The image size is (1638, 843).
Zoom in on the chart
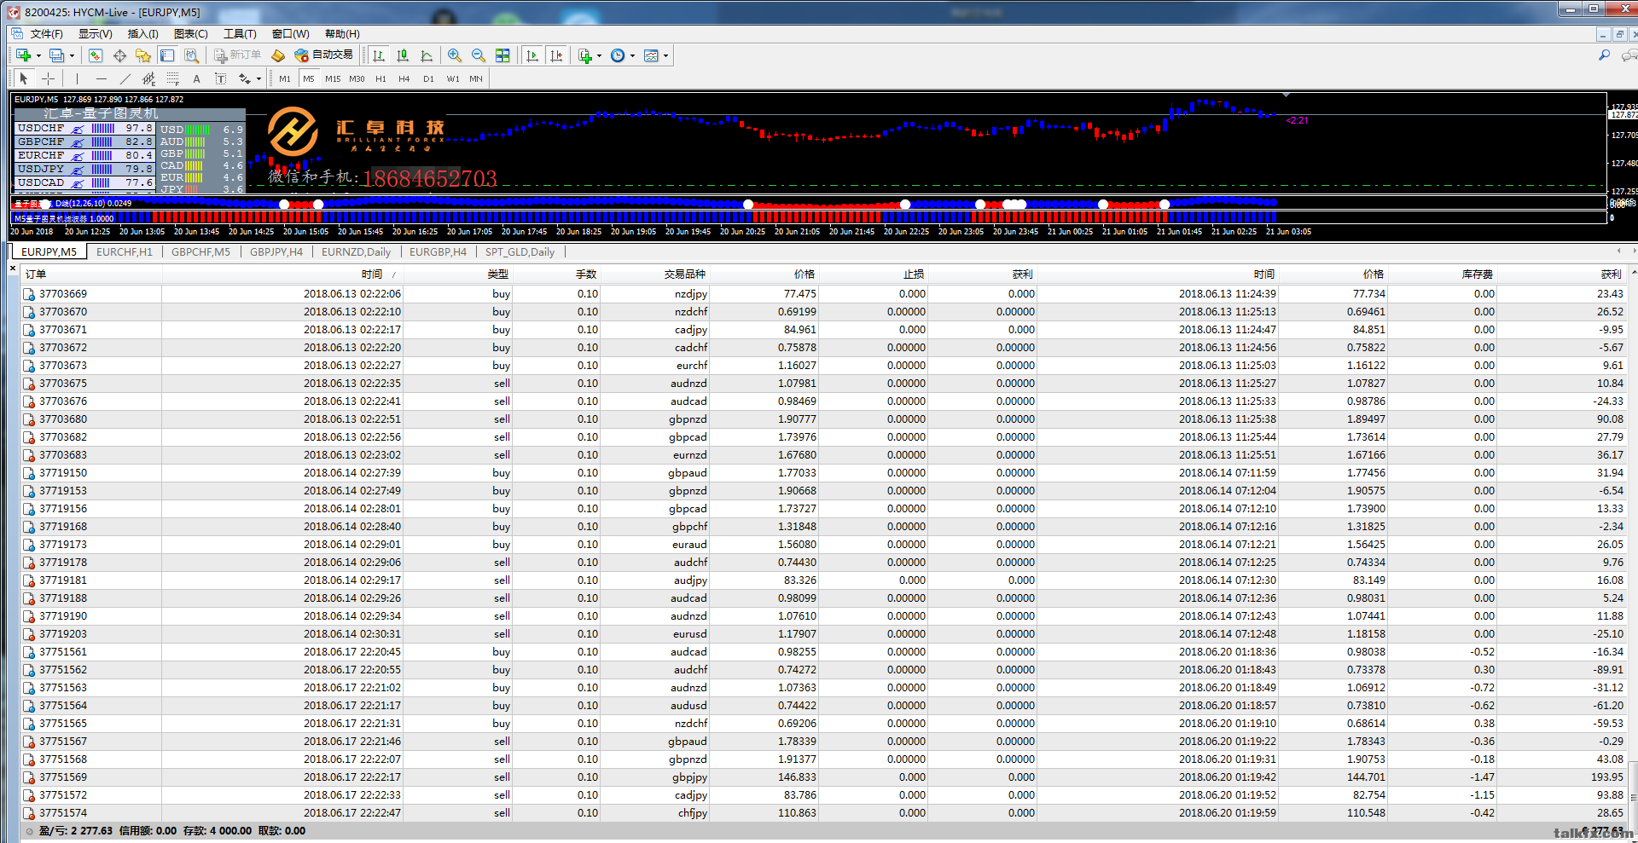[455, 55]
